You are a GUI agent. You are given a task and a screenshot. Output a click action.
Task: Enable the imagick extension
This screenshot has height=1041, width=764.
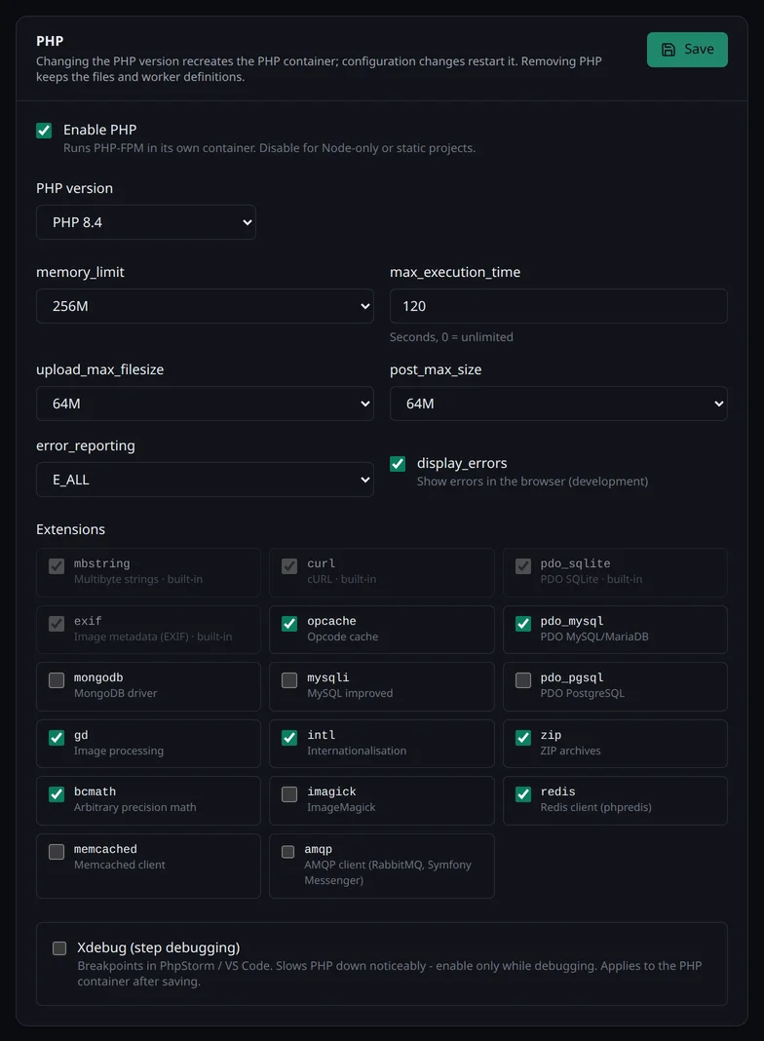(x=289, y=794)
